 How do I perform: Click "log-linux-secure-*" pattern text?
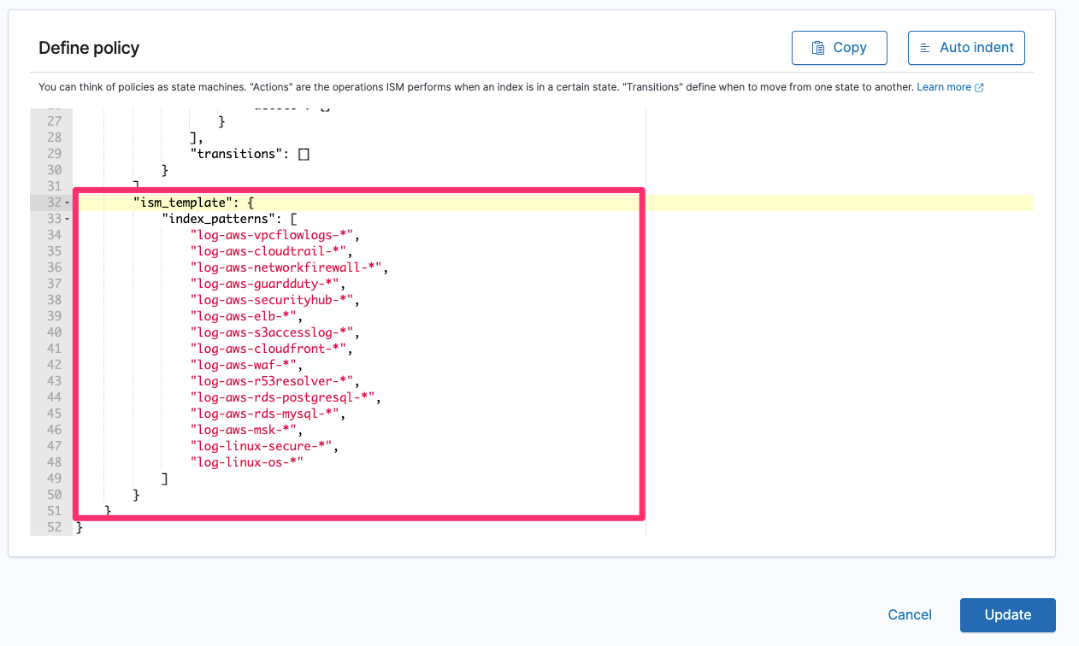[x=262, y=446]
